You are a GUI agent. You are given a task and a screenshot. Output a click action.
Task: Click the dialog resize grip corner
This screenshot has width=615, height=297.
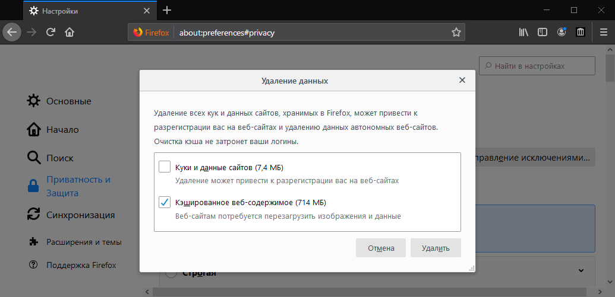(x=471, y=268)
